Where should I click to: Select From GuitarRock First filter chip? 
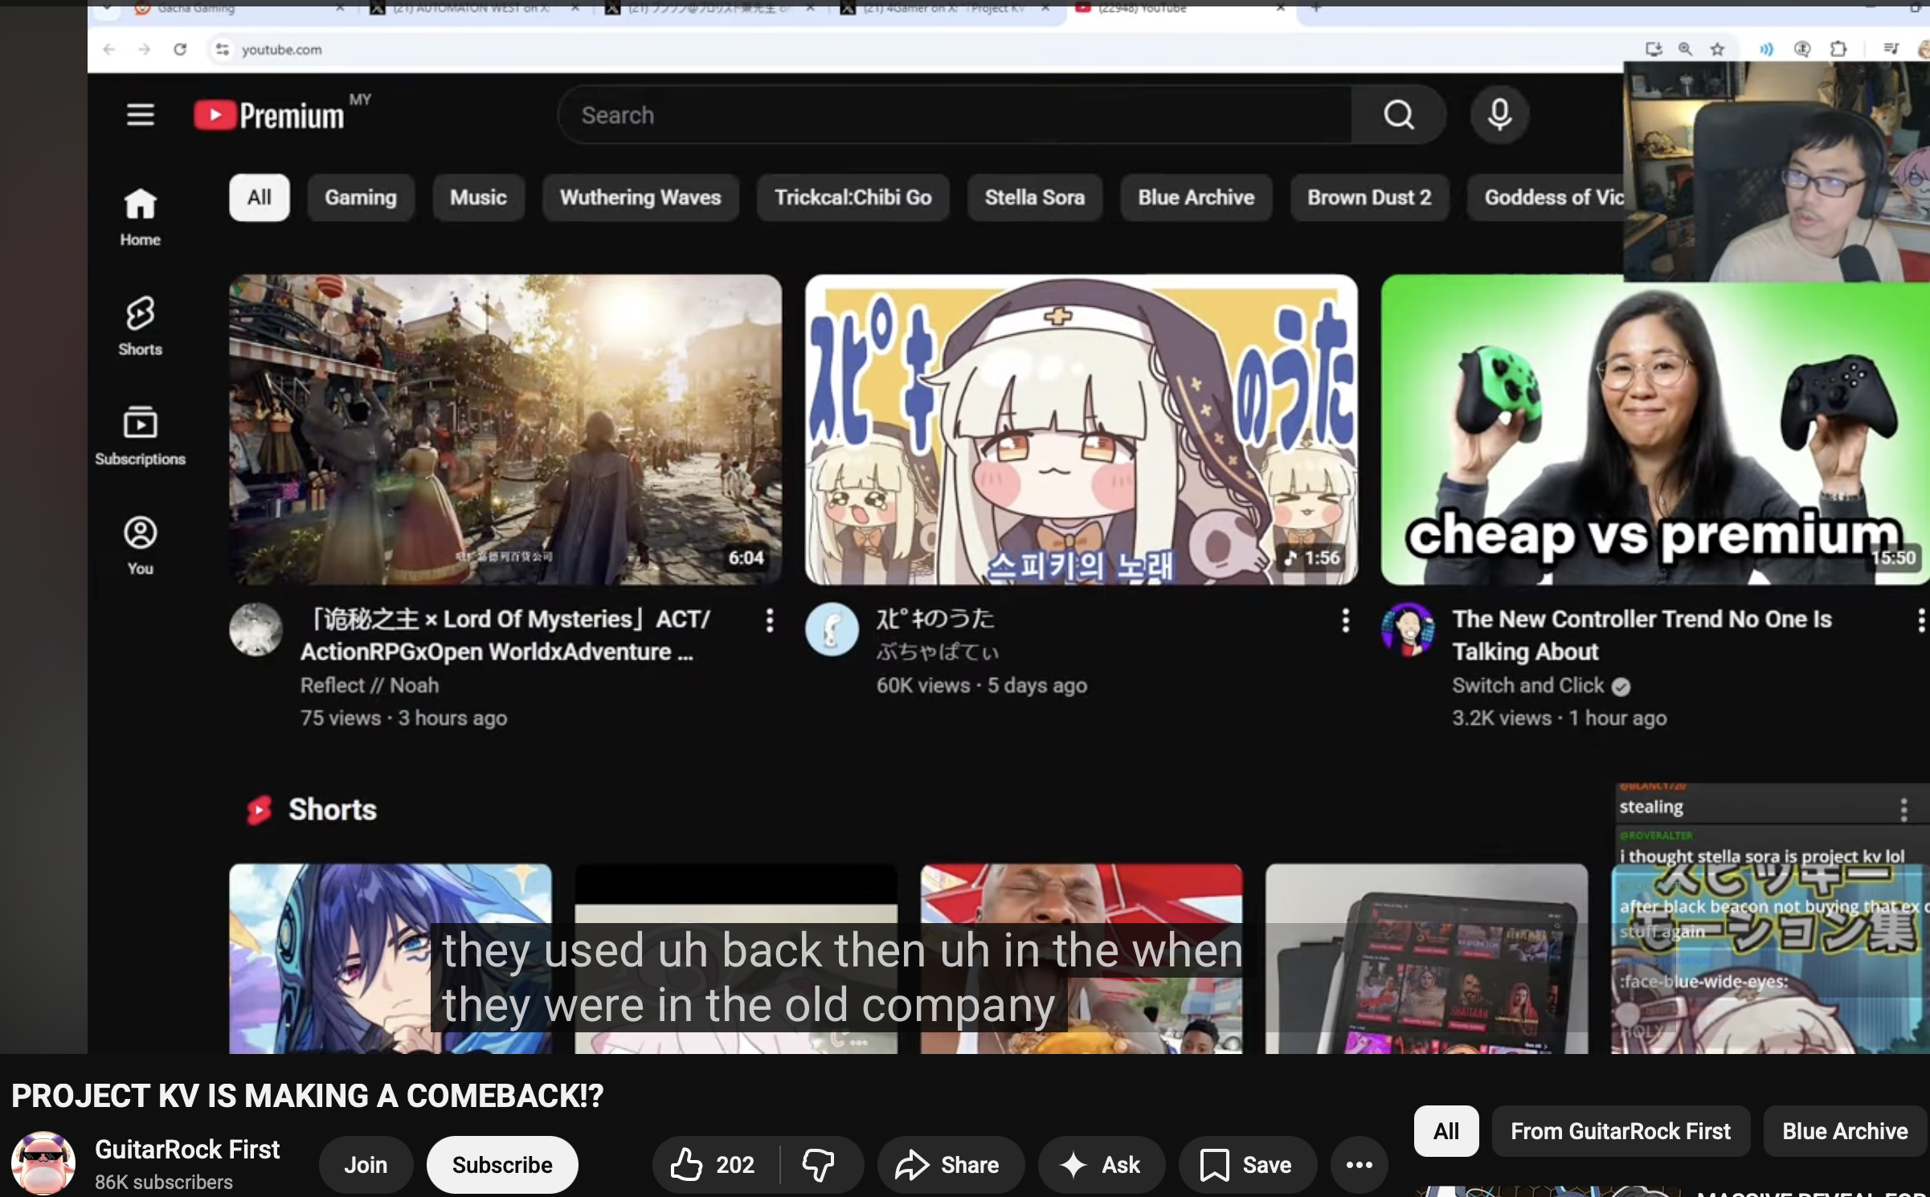(1620, 1131)
